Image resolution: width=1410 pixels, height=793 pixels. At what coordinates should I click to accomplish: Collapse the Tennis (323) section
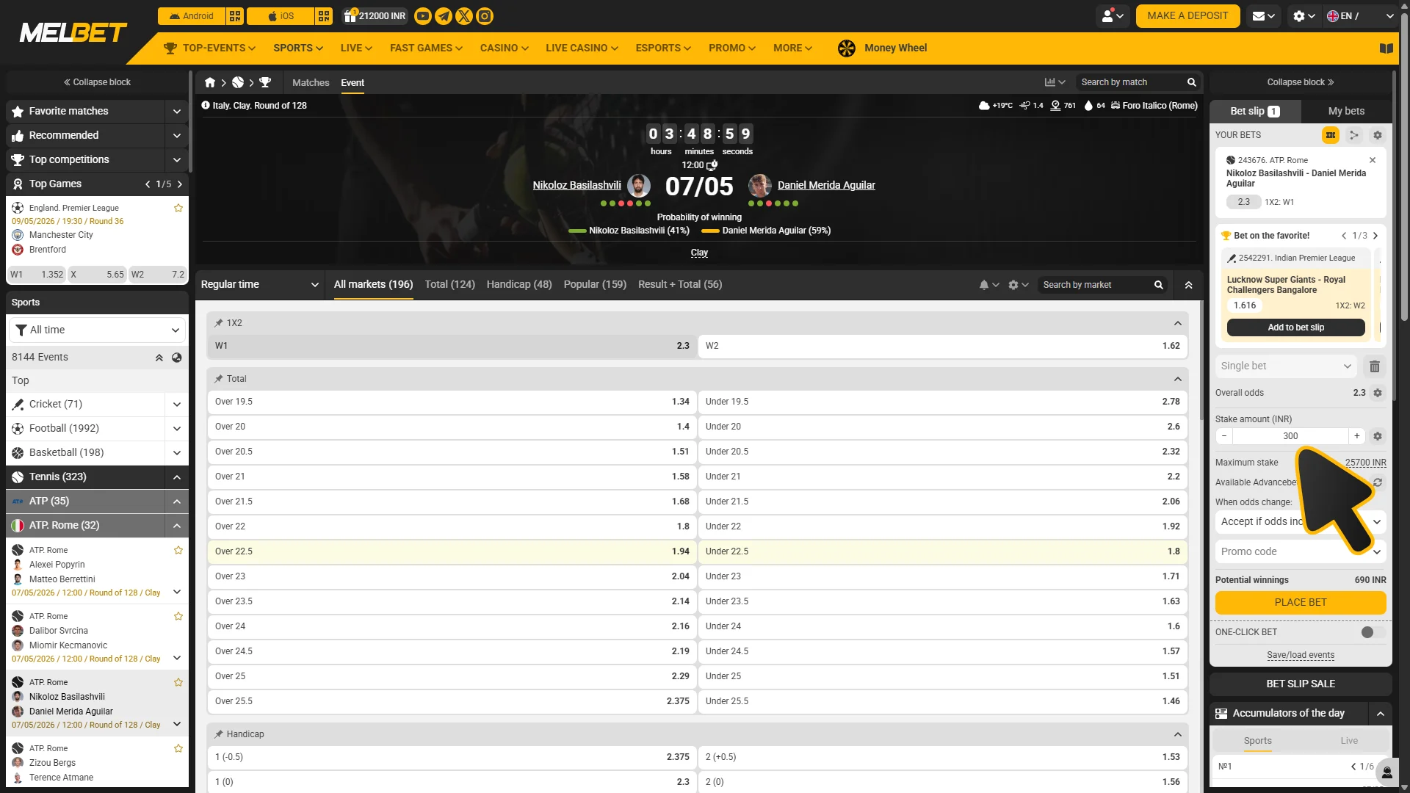[177, 477]
